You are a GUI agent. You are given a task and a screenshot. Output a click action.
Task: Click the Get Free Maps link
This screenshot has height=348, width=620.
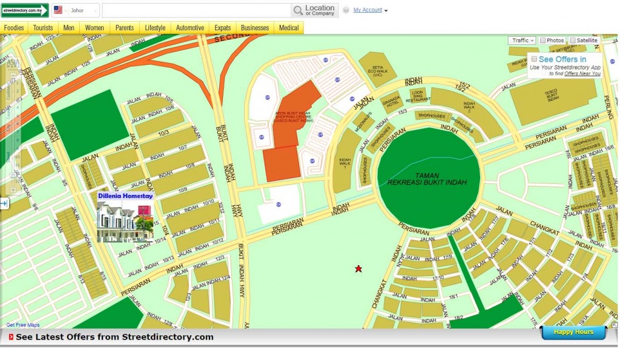(x=23, y=325)
